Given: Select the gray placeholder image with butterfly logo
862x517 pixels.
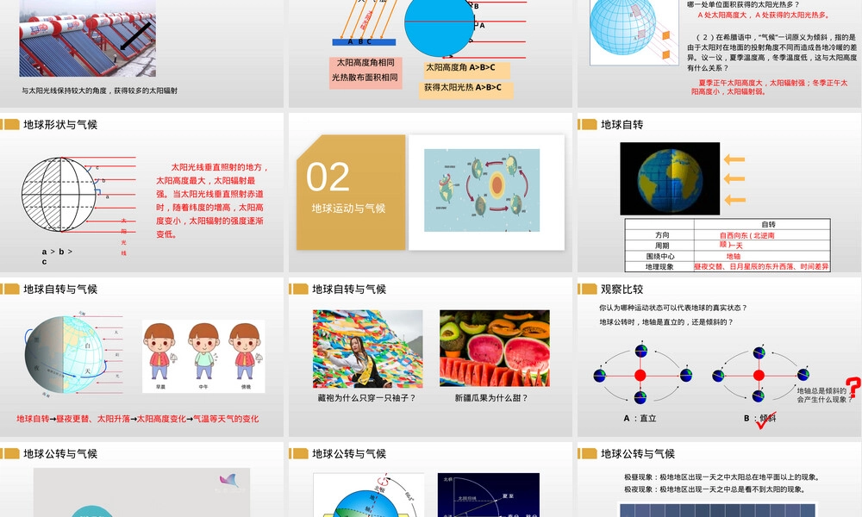Looking at the screenshot, I should (x=142, y=492).
